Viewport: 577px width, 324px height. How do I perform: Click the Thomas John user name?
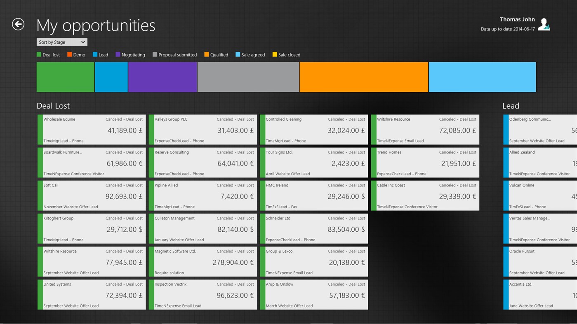pos(518,19)
